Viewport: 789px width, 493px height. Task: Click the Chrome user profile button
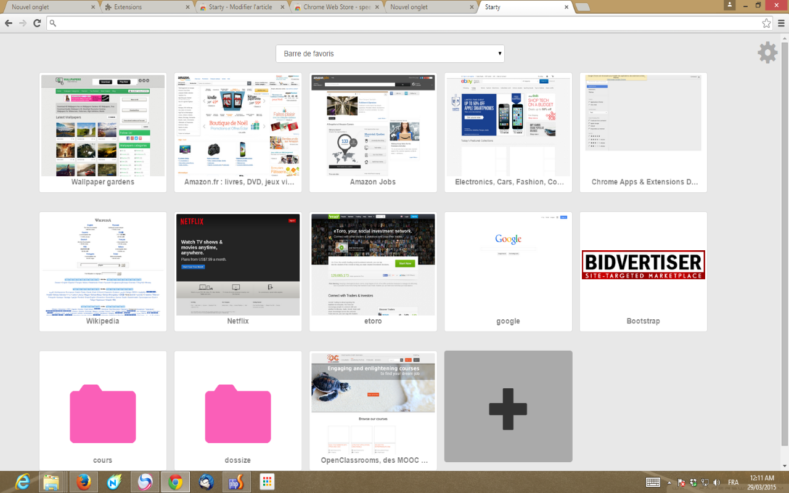click(730, 5)
